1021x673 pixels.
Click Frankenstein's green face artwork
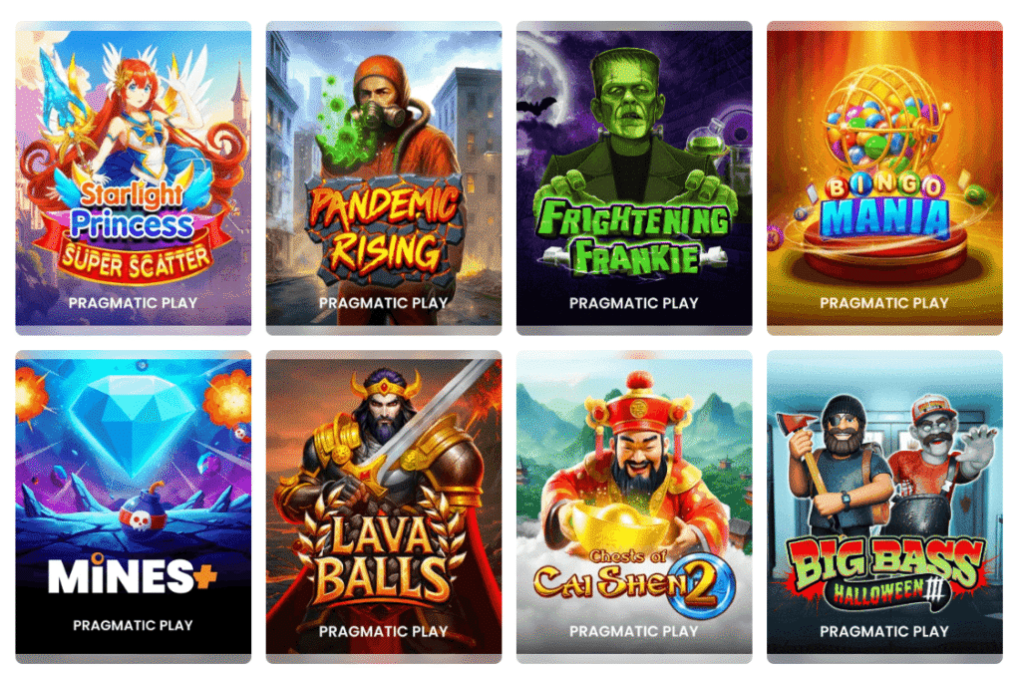(x=626, y=98)
